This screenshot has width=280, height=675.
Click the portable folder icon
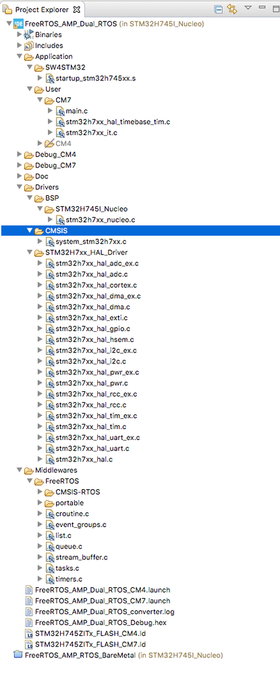49,503
